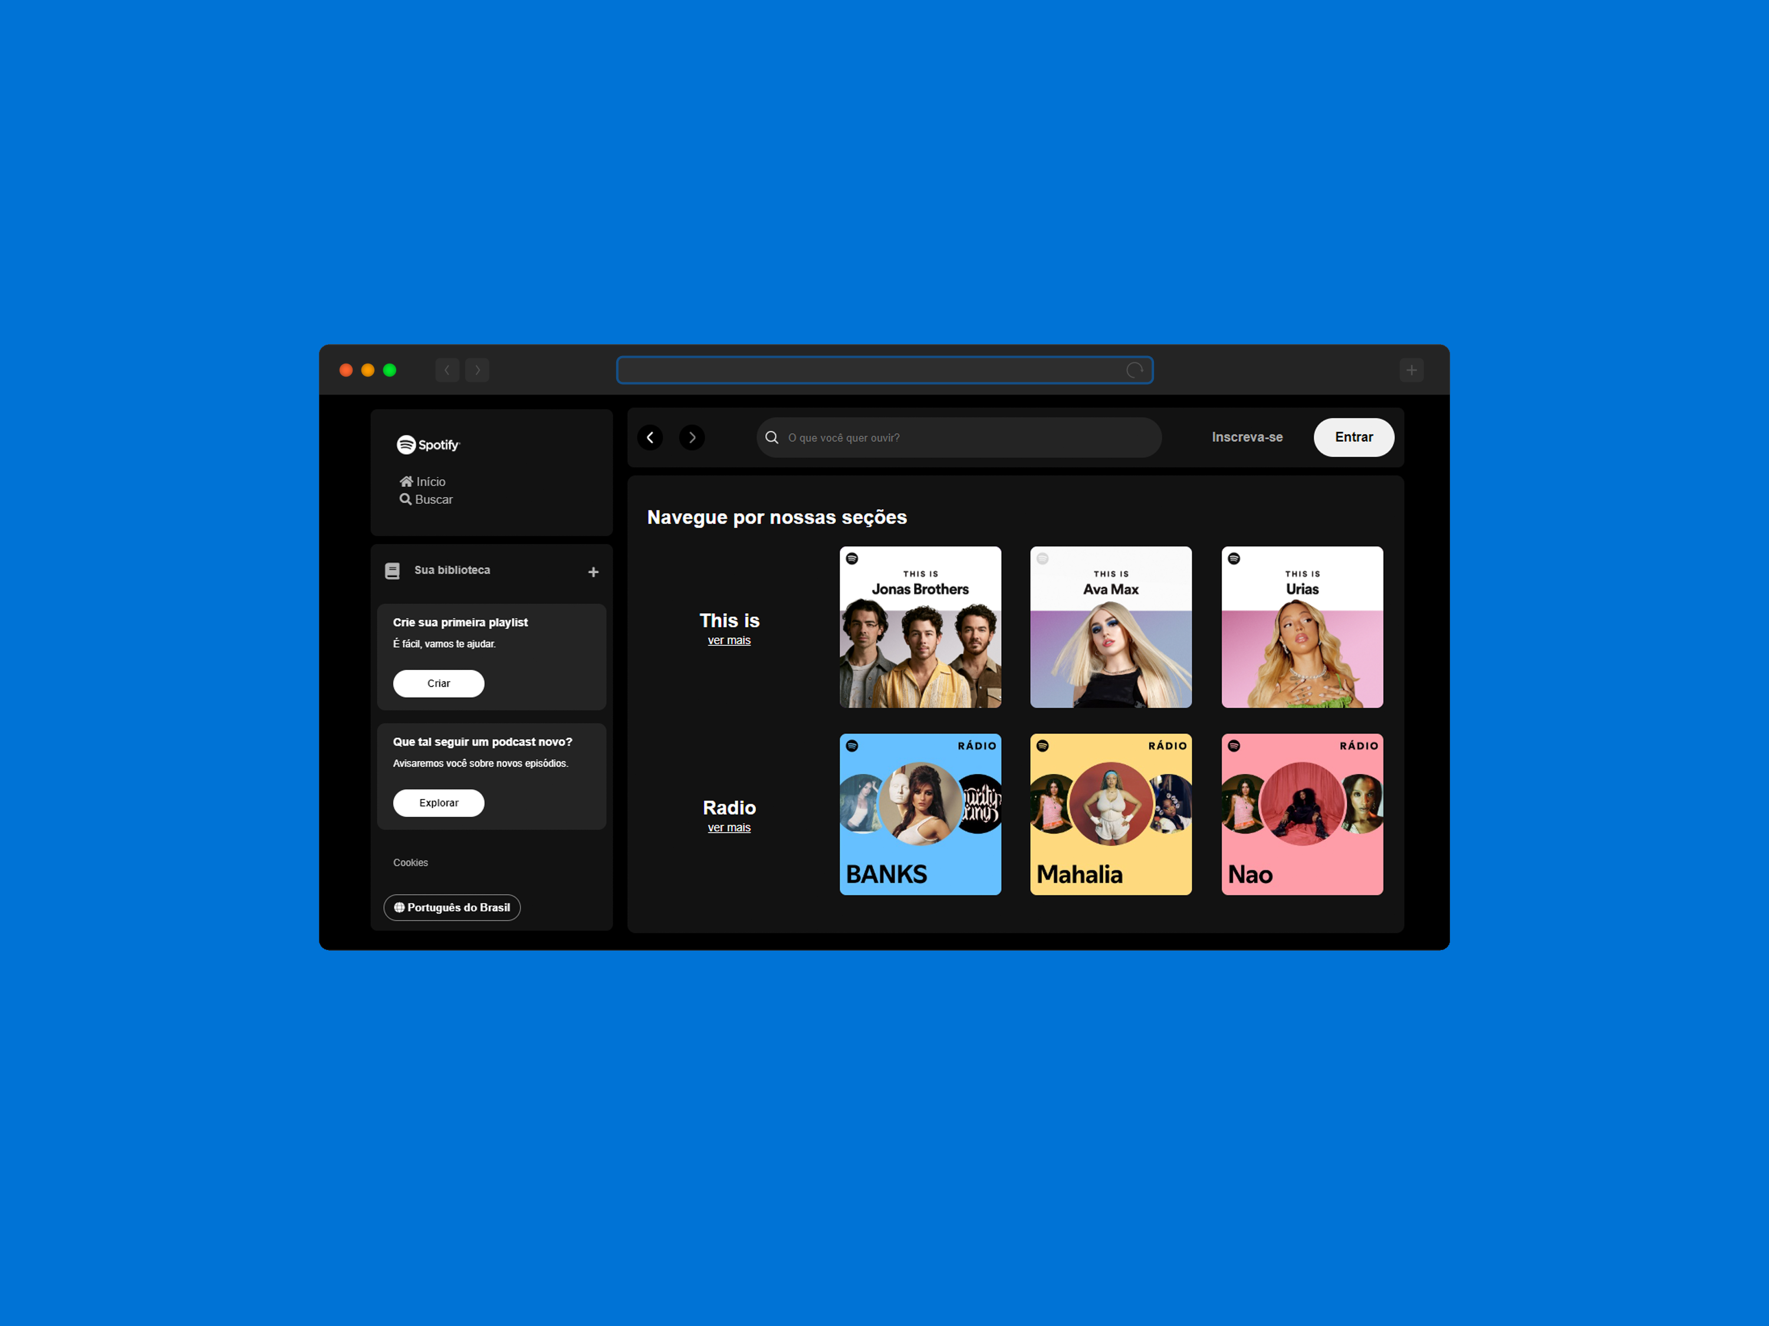The height and width of the screenshot is (1326, 1769).
Task: Change language via Português do Brasil button
Action: tap(452, 907)
